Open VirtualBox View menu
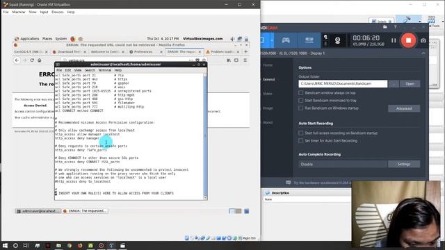The height and width of the screenshot is (250, 445). (33, 12)
